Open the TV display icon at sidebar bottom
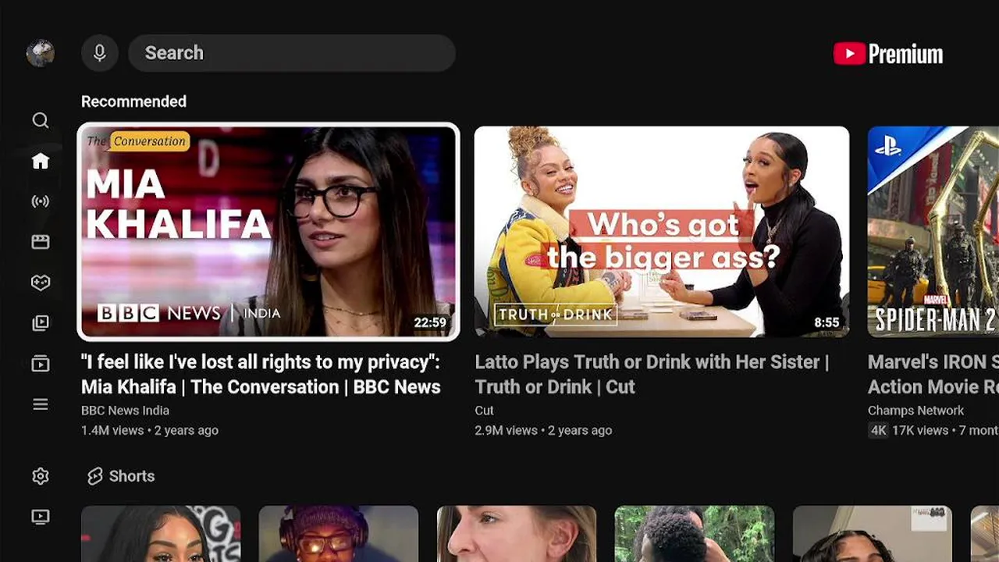Screen dimensions: 999x562 [x=41, y=517]
